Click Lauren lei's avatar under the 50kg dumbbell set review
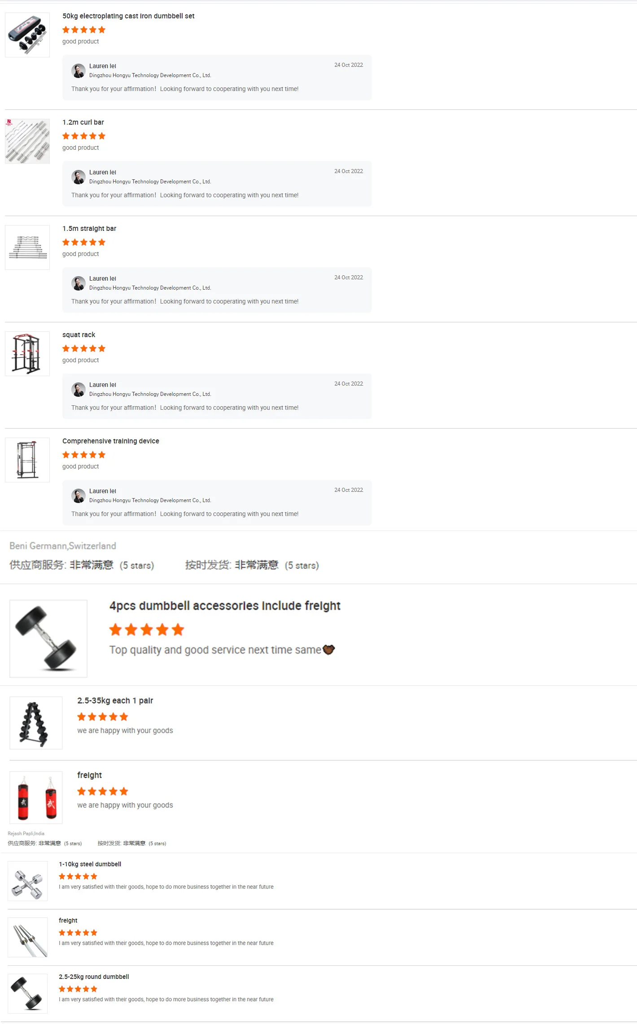637x1024 pixels. 78,71
